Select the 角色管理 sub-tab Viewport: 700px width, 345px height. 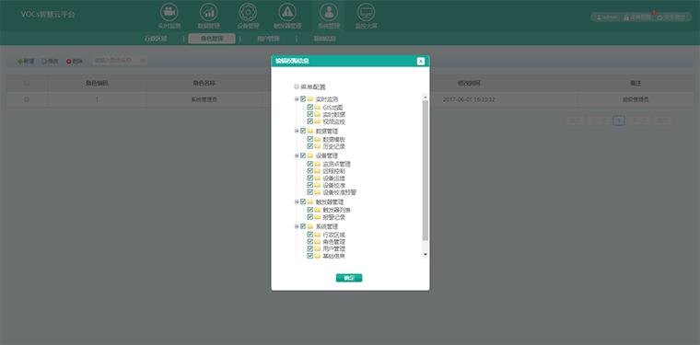point(212,39)
